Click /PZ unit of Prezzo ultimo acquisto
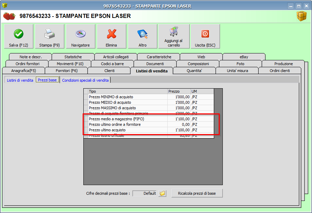This screenshot has width=312, height=213. (x=202, y=130)
